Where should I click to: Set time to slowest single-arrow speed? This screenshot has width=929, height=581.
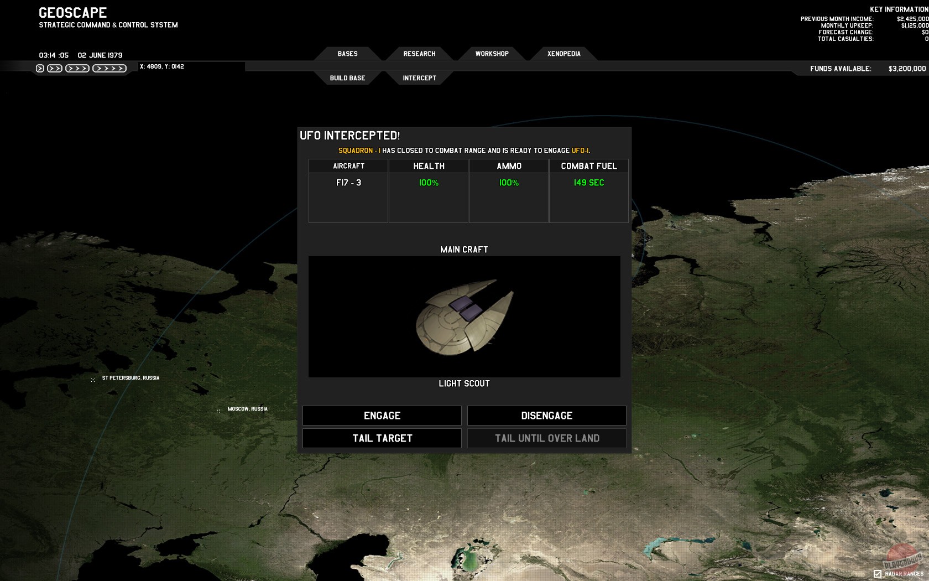click(40, 69)
